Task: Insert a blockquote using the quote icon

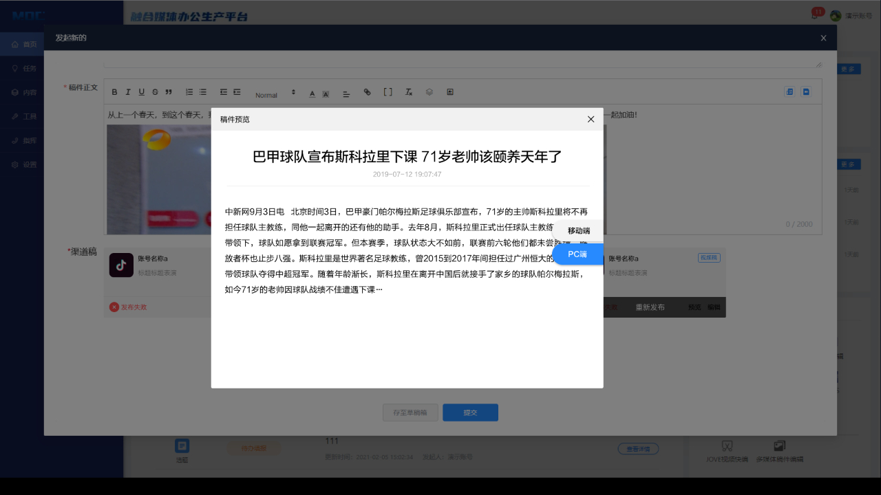Action: 169,92
